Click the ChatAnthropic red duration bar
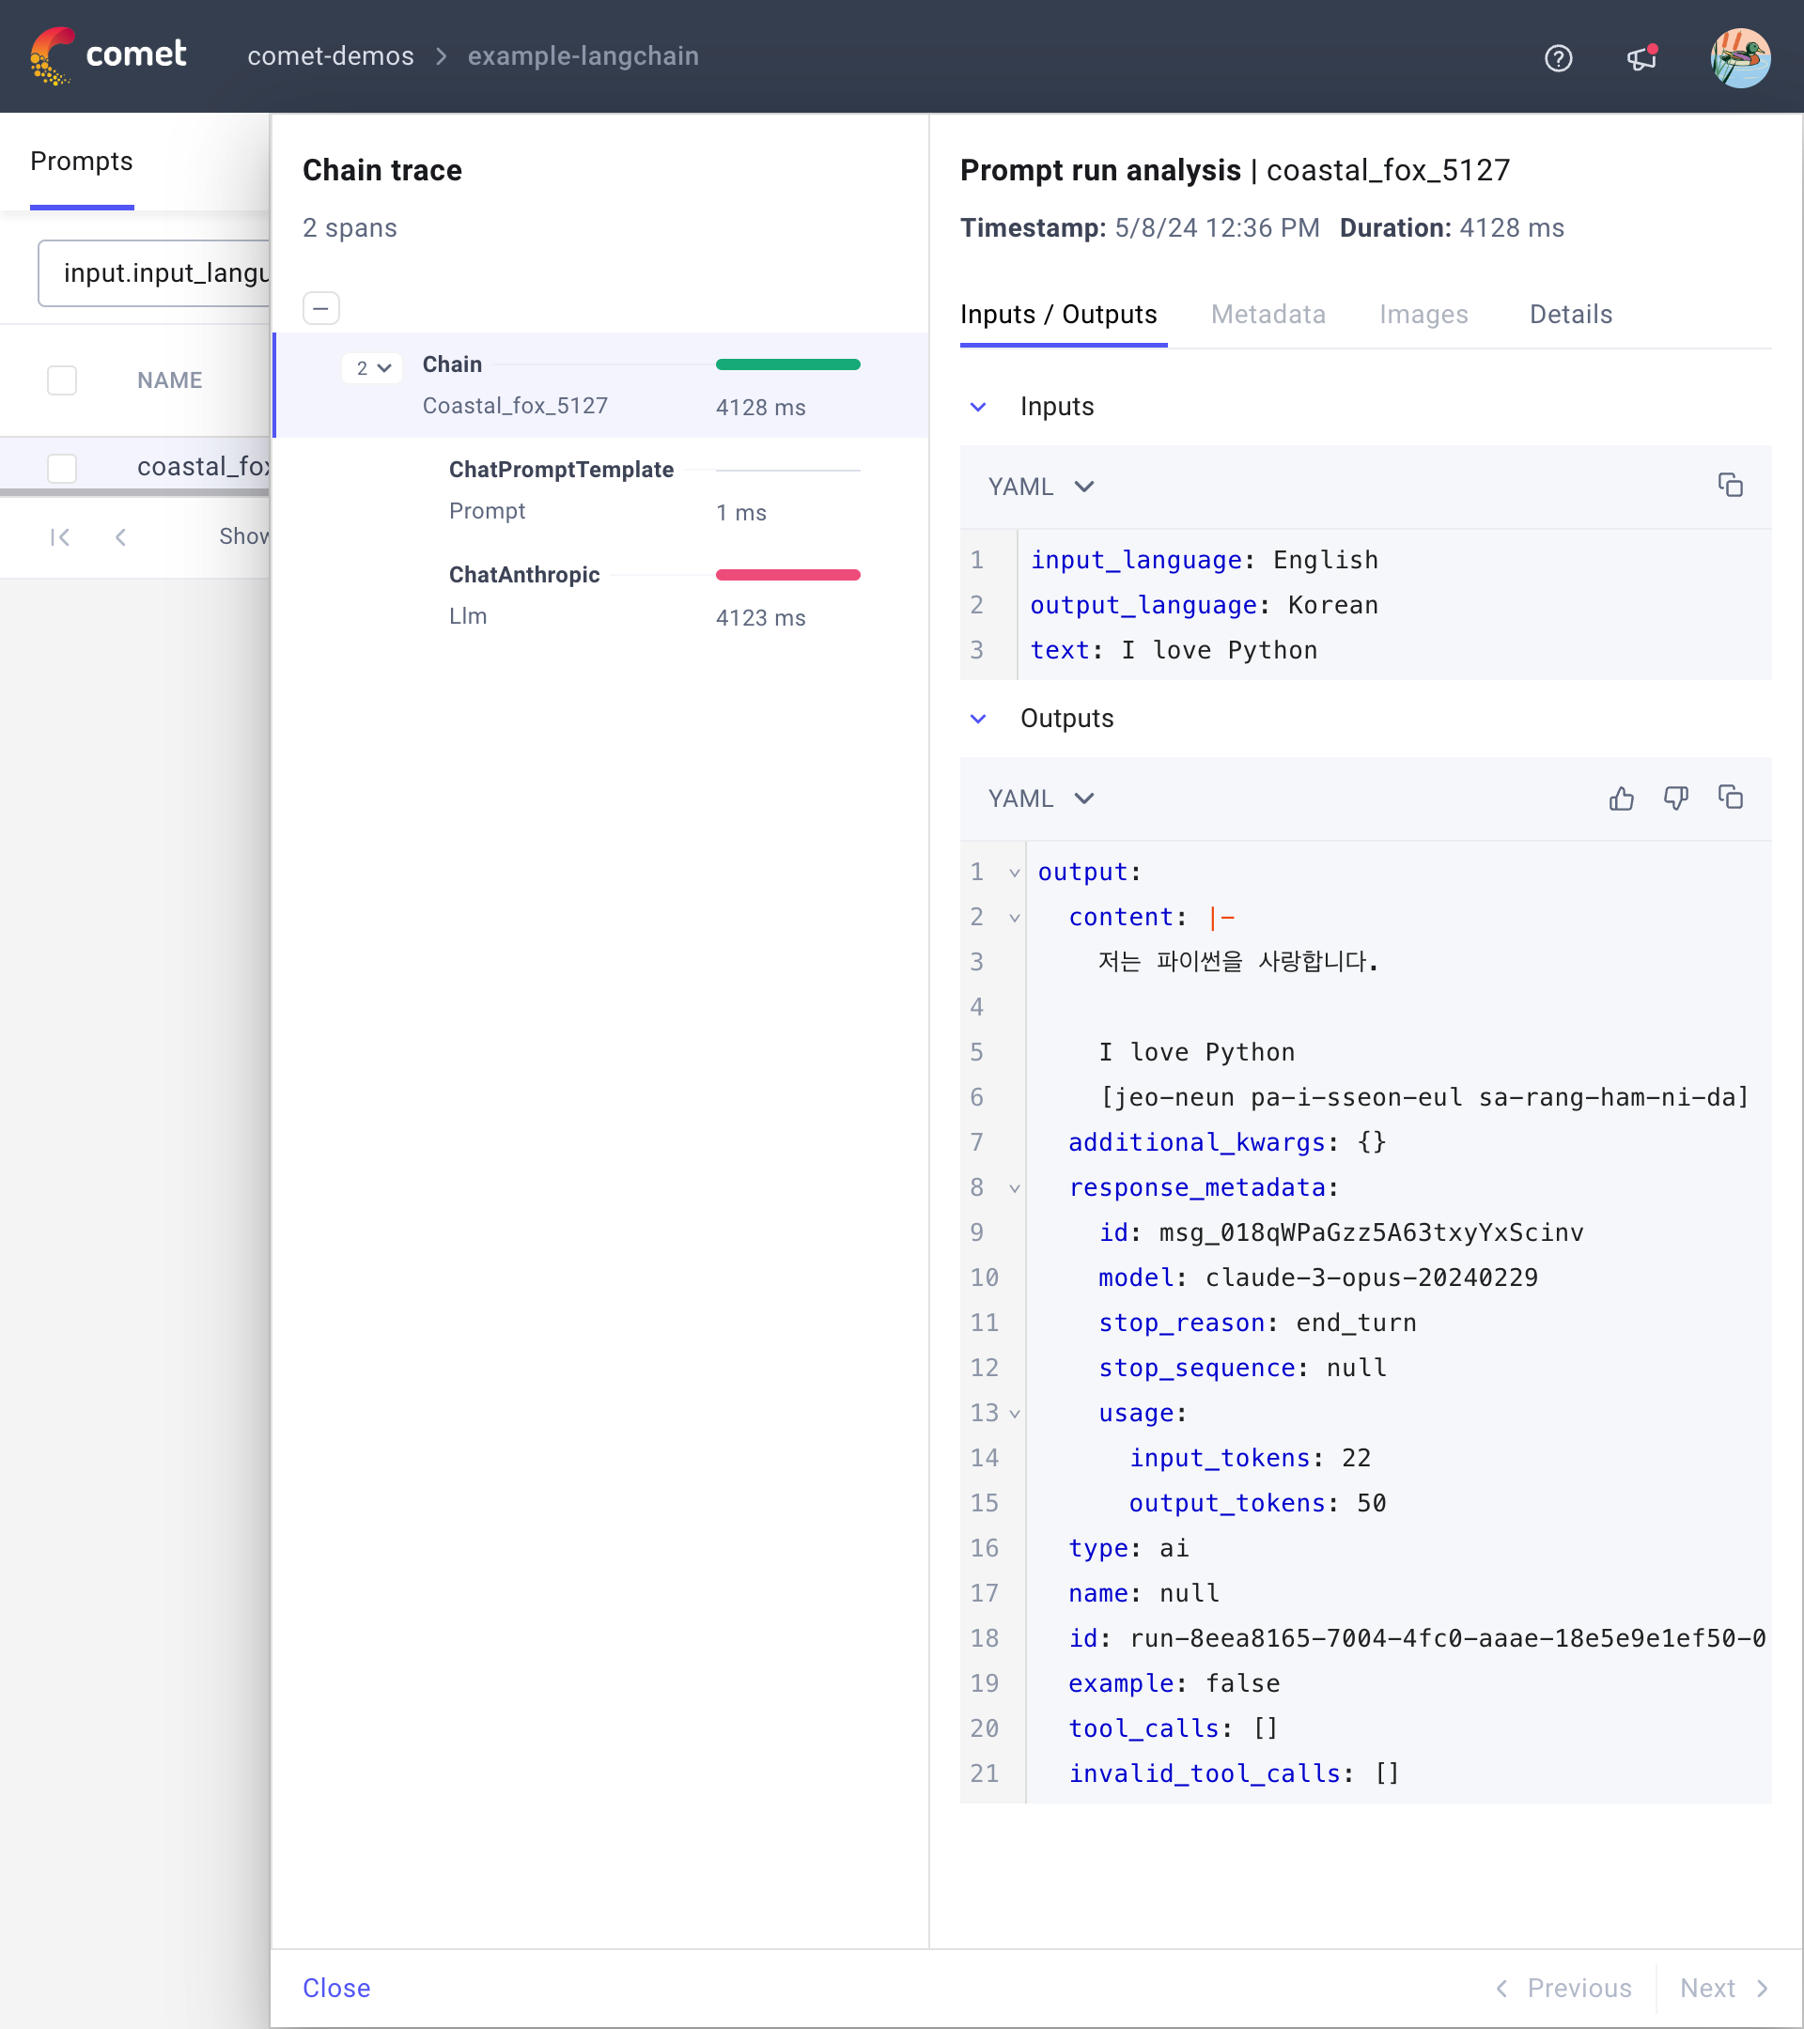1804x2029 pixels. 787,575
